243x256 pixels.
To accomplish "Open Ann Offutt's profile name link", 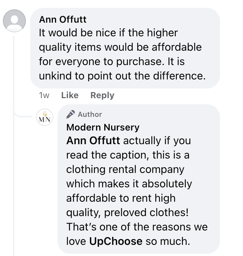I will [63, 19].
